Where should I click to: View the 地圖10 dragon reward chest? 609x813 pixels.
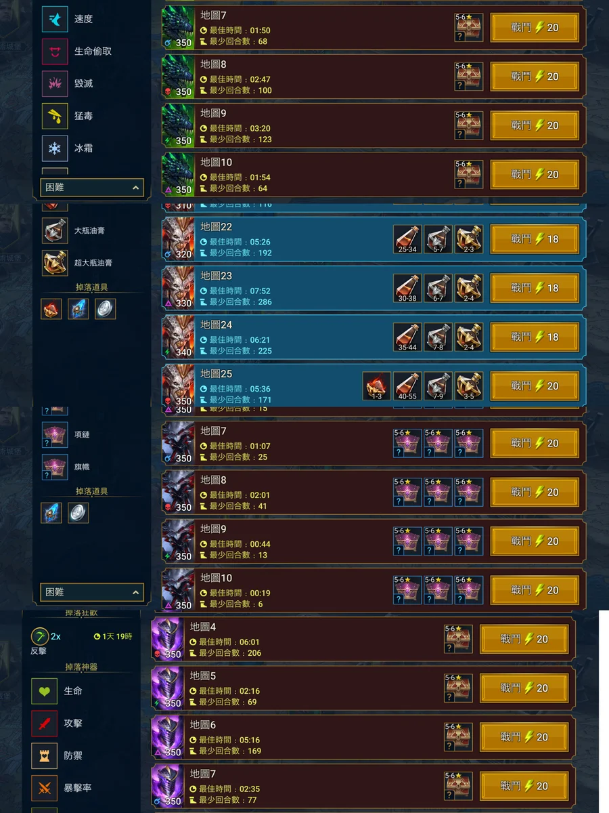[468, 174]
